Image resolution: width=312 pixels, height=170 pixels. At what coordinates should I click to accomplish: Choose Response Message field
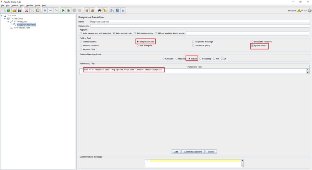[202, 42]
